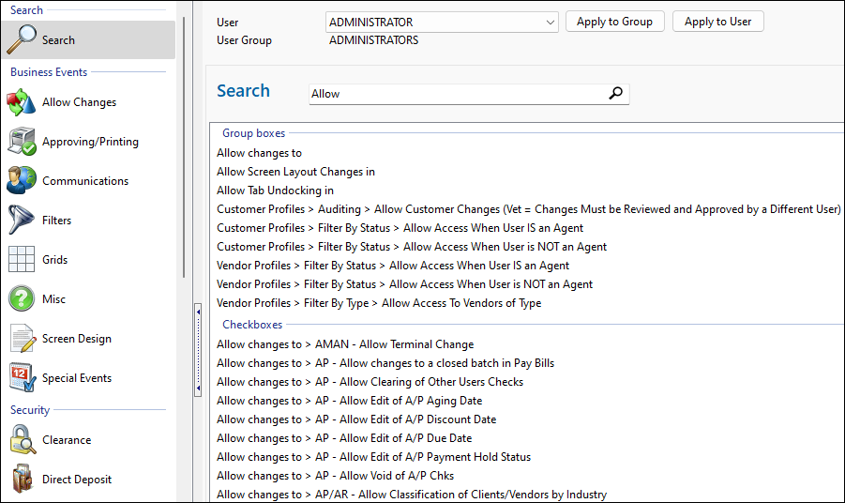This screenshot has width=845, height=503.
Task: Open the Screen Design pencil icon
Action: tap(22, 339)
